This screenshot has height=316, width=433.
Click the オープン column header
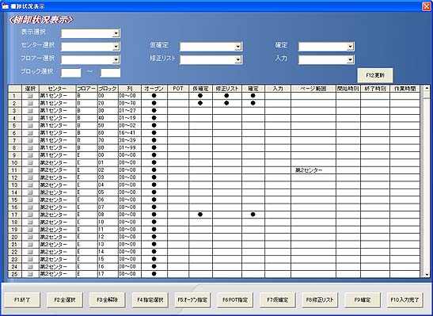click(154, 89)
